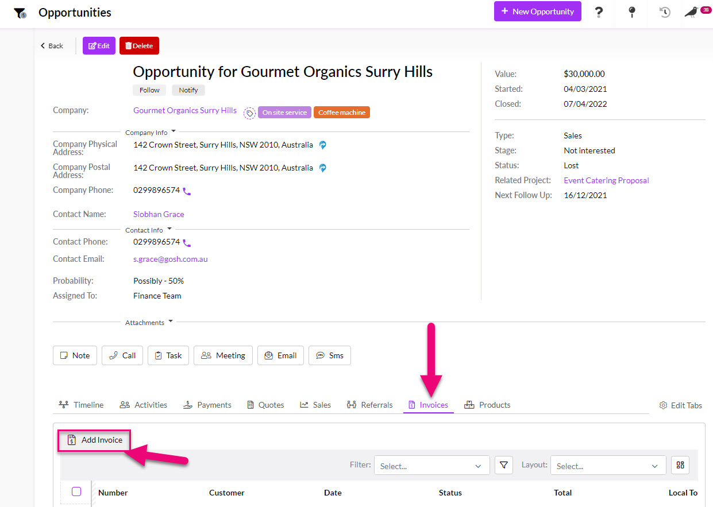The height and width of the screenshot is (507, 713).
Task: Sort by the Status column header
Action: 450,493
